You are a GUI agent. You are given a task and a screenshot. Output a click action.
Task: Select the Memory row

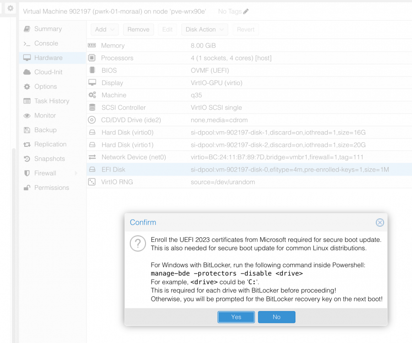pos(249,46)
